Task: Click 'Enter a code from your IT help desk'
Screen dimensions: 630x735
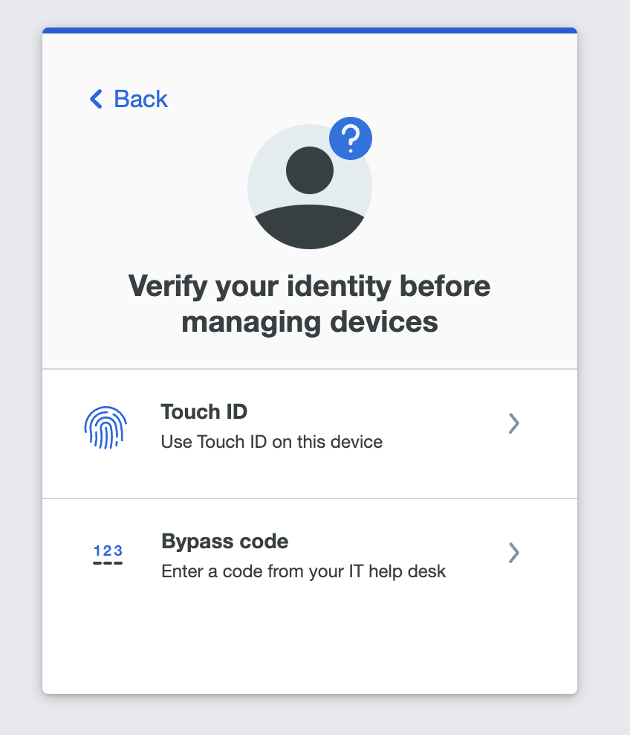Action: click(303, 571)
